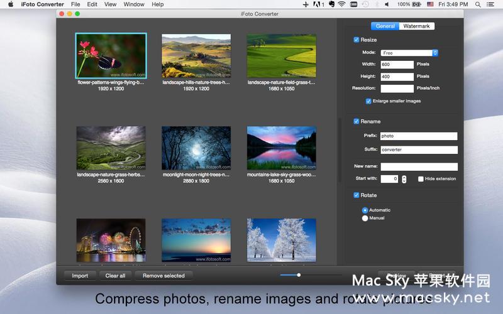Select the stormy landscape grass-herbs thumbnail
503x314 pixels.
111,148
